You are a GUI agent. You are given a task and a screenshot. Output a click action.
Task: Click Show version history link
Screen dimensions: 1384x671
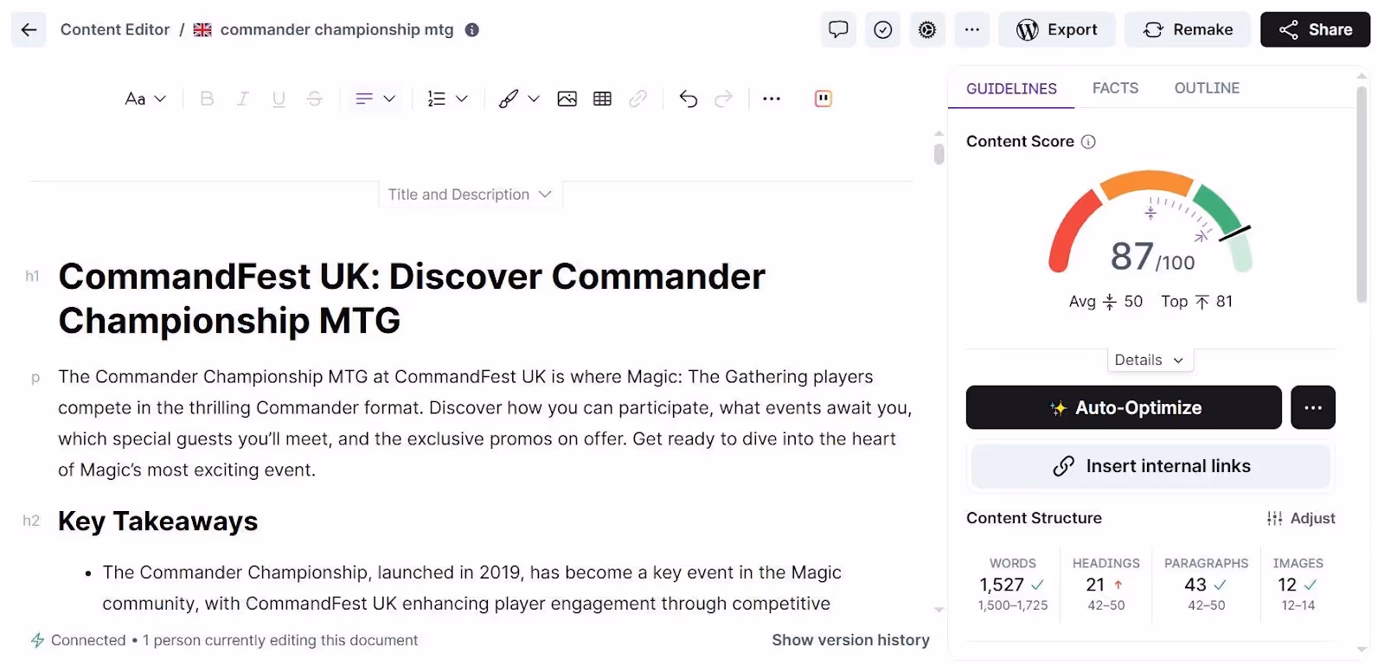click(x=849, y=640)
